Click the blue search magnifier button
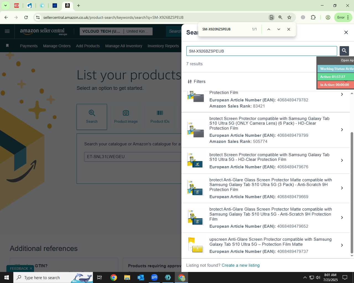 pos(344,51)
